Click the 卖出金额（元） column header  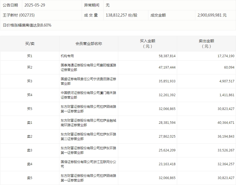pos(206,44)
